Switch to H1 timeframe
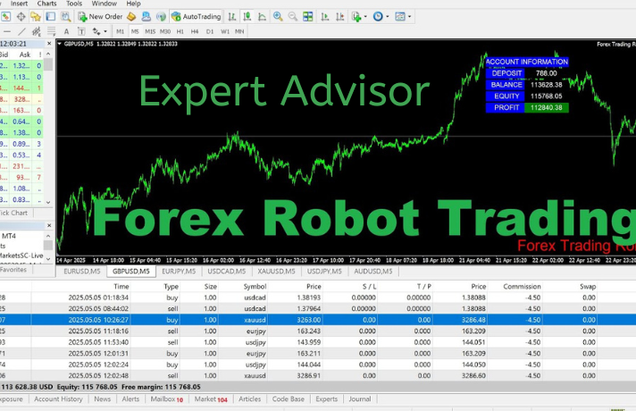636x411 pixels. (180, 31)
